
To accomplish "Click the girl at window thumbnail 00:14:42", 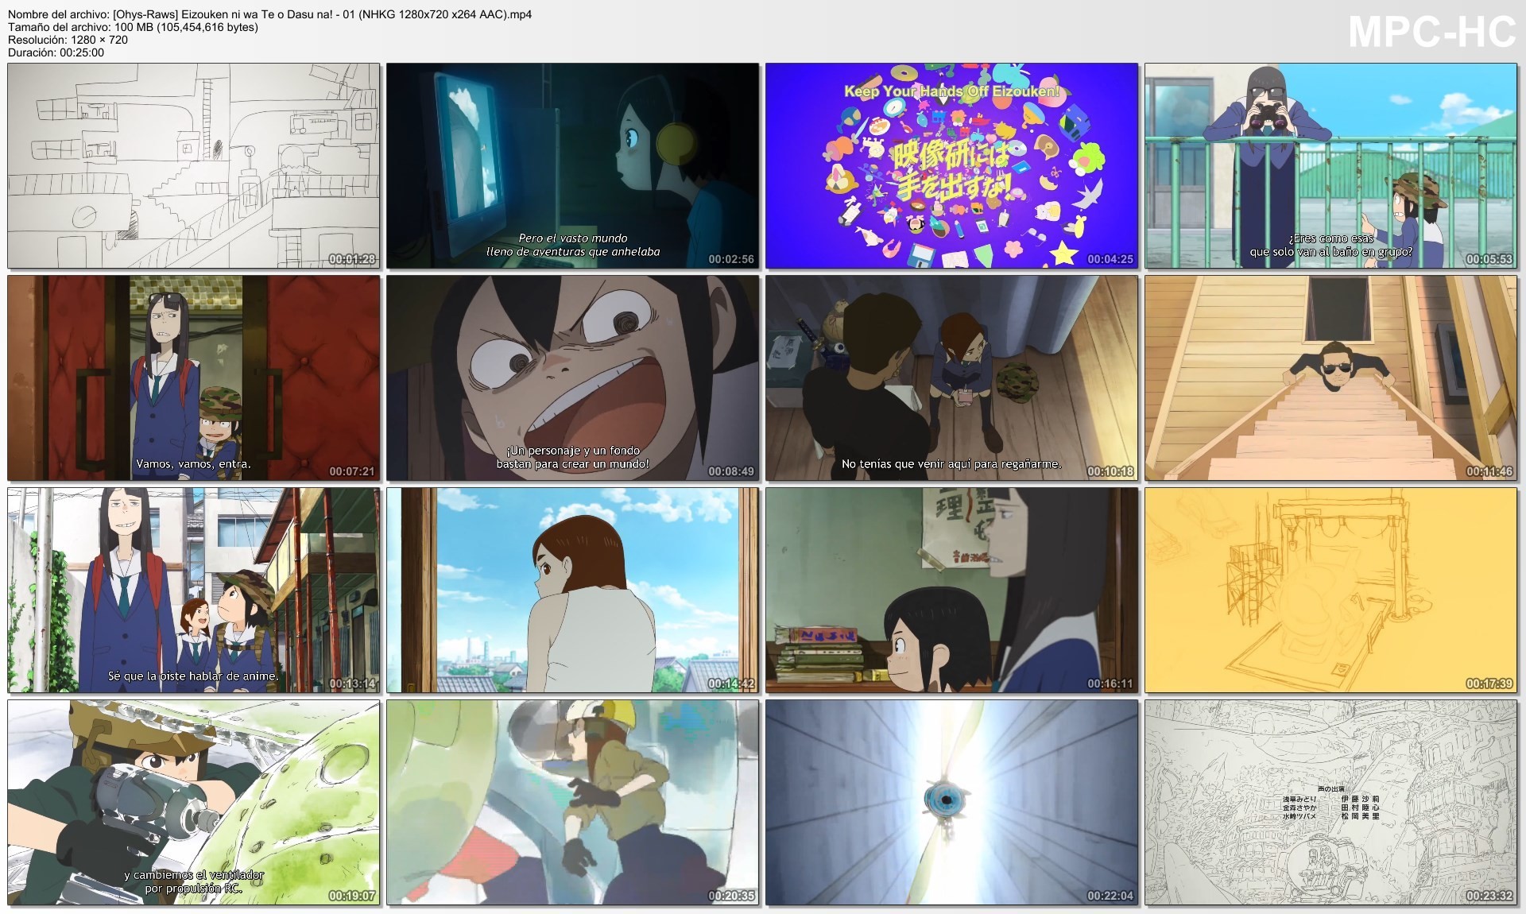I will pyautogui.click(x=572, y=590).
